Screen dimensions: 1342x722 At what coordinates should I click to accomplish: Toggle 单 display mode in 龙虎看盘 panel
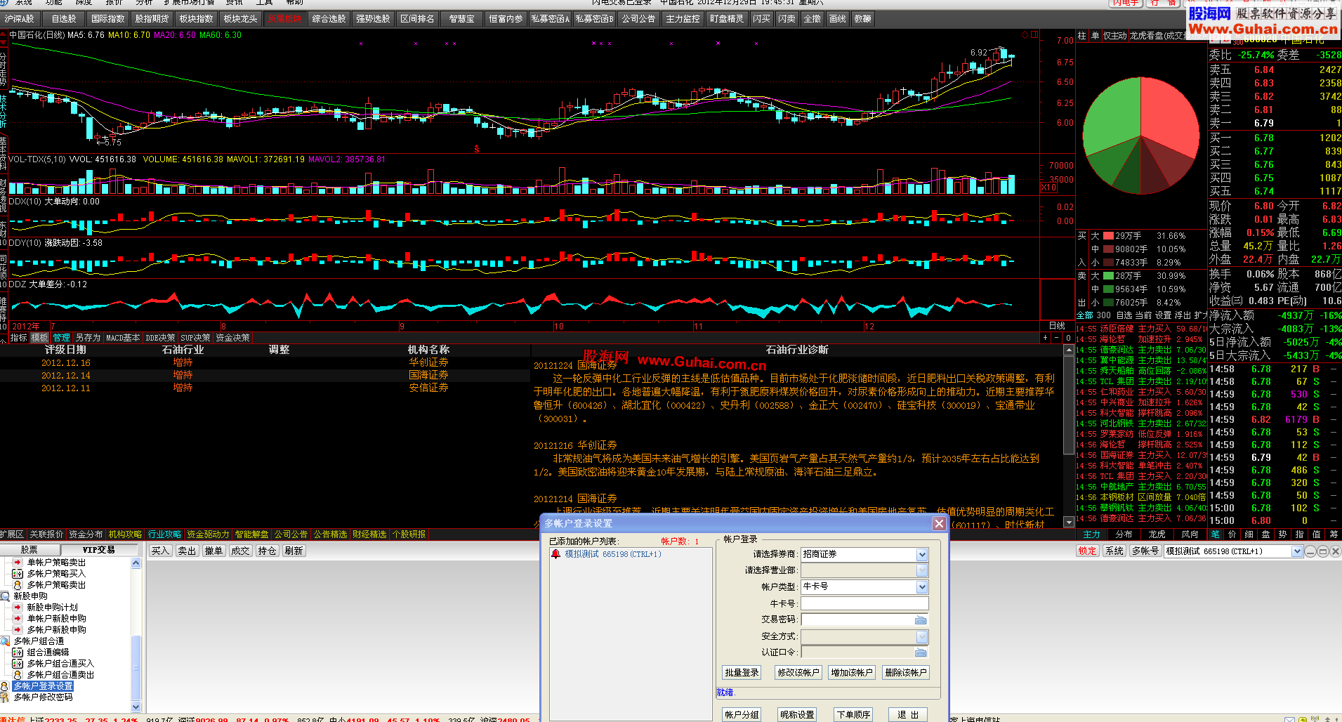(1095, 35)
